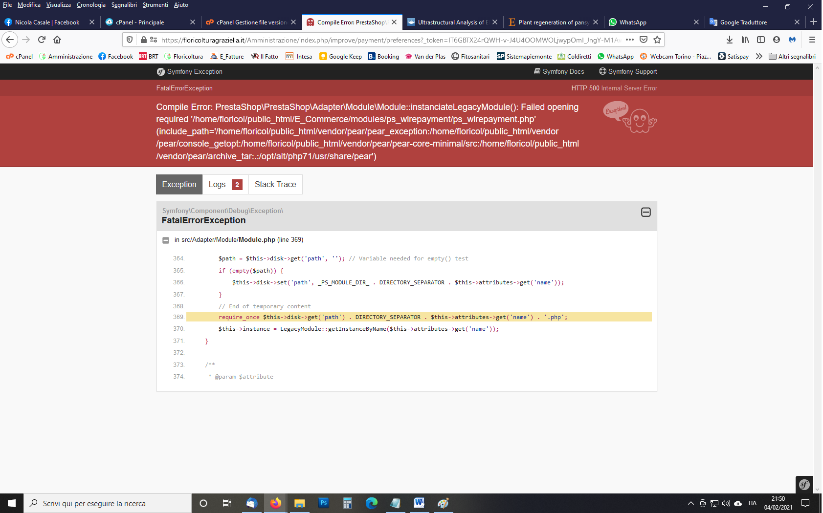Click the Windows taskbar search box

(x=108, y=503)
